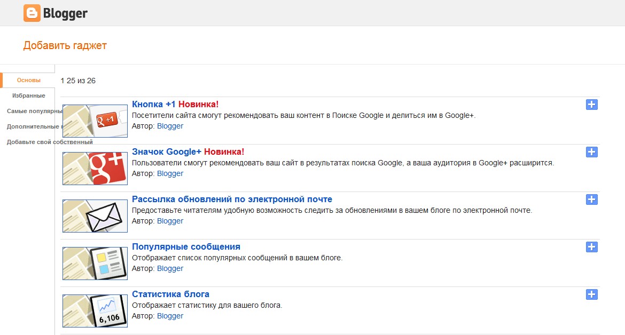Add the Значок Google+ gadget with plus icon
The image size is (625, 335).
591,152
